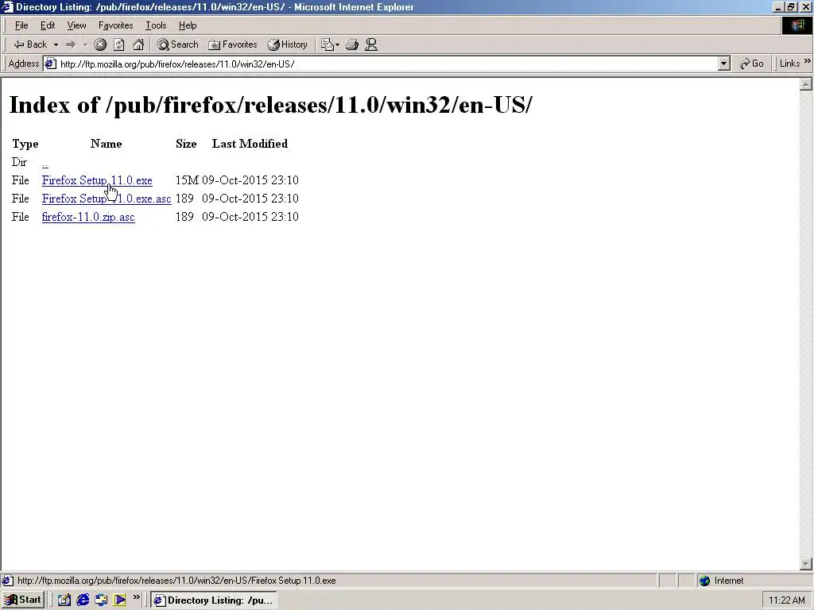Open the Forward history dropdown arrow
This screenshot has width=814, height=610.
85,44
